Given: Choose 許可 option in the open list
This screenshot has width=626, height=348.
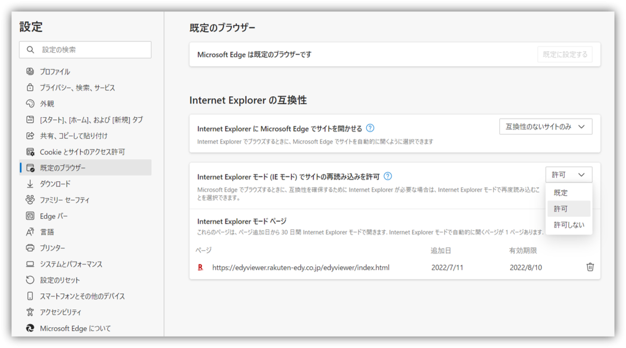Looking at the screenshot, I should [569, 209].
